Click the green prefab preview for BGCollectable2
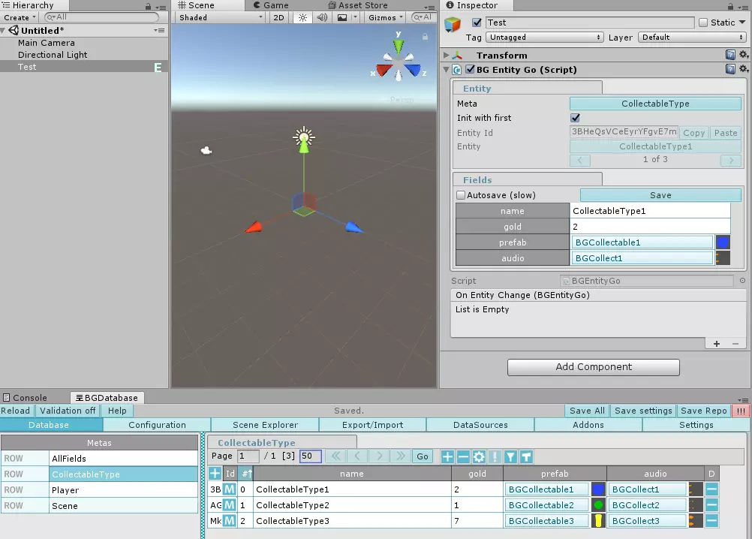 599,505
